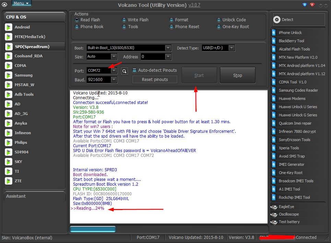Click the Stop button
The height and width of the screenshot is (243, 331).
click(237, 76)
